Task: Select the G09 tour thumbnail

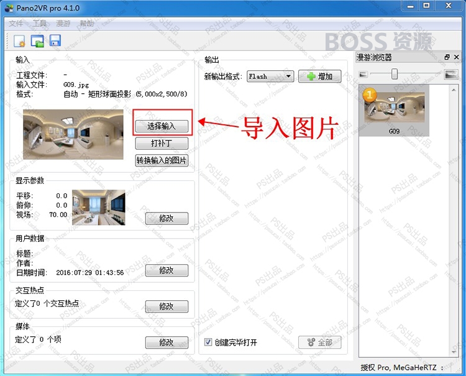Action: point(394,111)
